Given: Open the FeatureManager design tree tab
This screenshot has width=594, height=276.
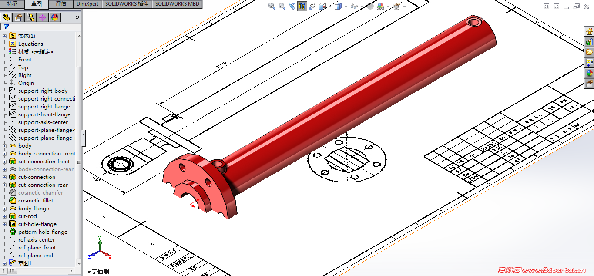Looking at the screenshot, I should tap(6, 17).
